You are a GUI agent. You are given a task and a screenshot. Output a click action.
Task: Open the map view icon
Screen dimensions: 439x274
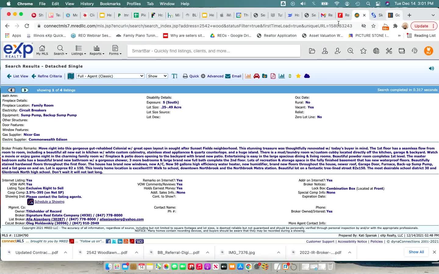(71, 76)
